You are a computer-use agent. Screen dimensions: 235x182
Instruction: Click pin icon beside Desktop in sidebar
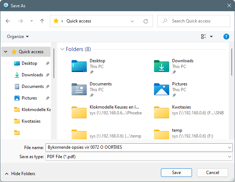(47, 63)
